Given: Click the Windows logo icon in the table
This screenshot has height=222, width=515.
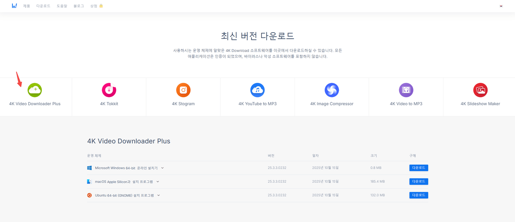Looking at the screenshot, I should tap(89, 168).
